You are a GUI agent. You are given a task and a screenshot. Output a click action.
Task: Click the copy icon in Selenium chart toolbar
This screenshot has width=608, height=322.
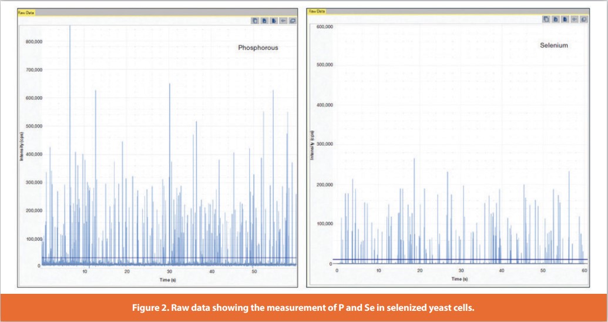(x=546, y=19)
